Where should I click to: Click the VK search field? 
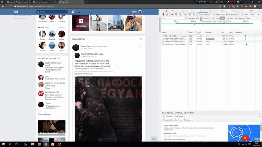(52, 12)
